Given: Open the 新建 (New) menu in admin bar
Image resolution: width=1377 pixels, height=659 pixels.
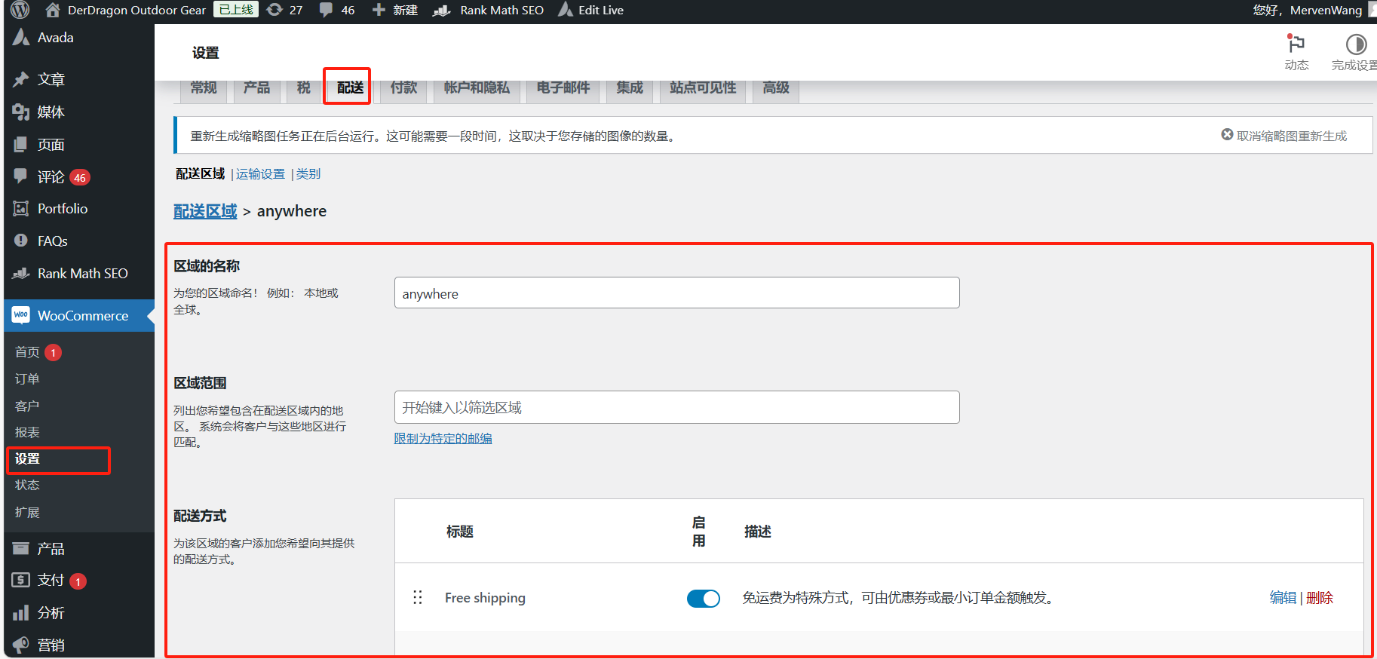Looking at the screenshot, I should tap(395, 10).
